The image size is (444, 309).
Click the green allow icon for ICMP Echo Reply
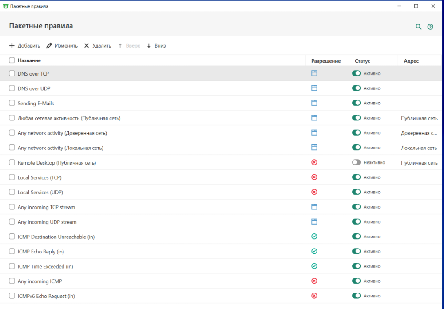[x=314, y=252]
